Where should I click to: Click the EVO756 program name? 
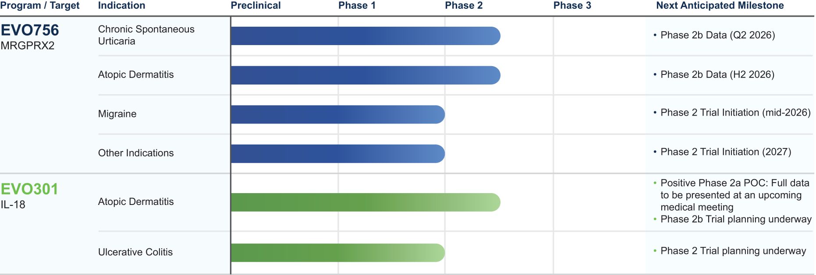click(x=30, y=30)
